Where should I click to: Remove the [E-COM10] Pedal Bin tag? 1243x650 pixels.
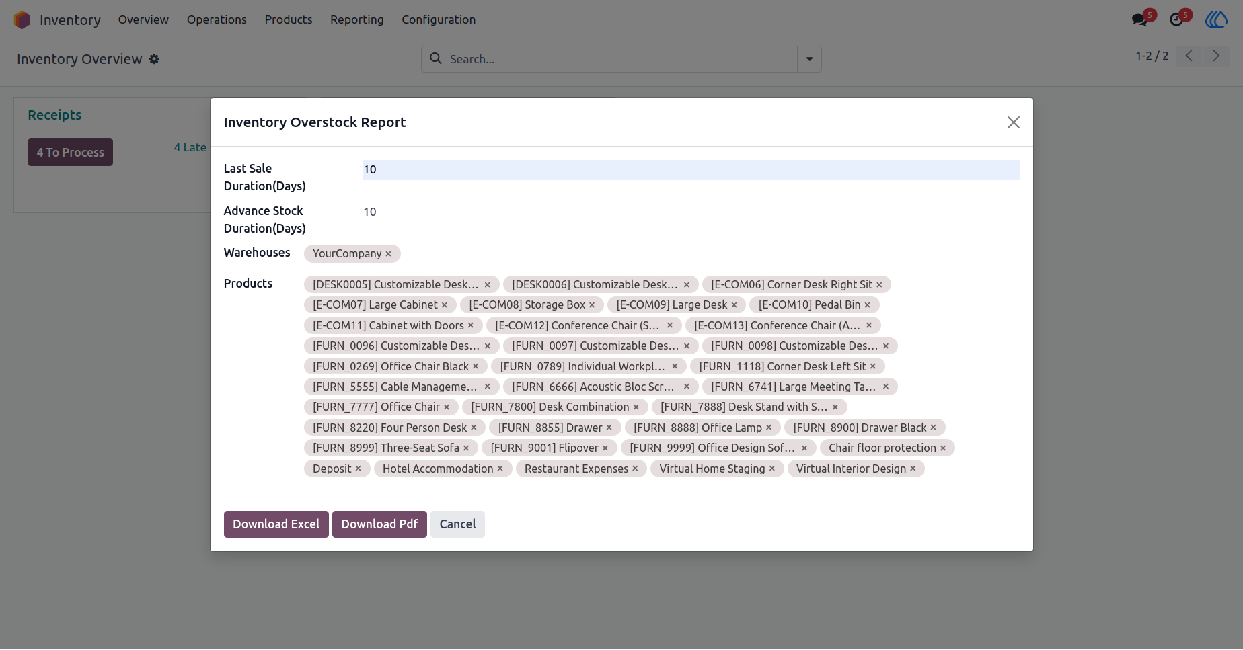868,305
